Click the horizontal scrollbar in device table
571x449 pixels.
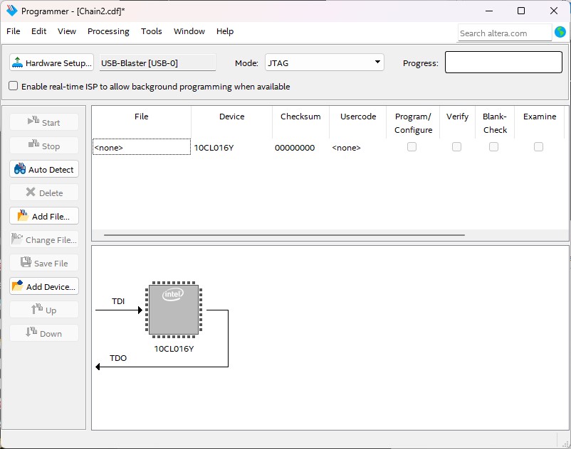284,235
